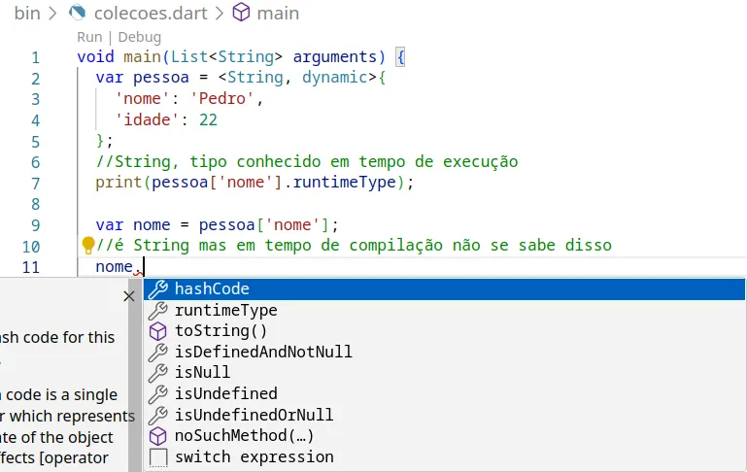Click the Dart file icon in breadcrumb
Image resolution: width=747 pixels, height=472 pixels.
77,13
